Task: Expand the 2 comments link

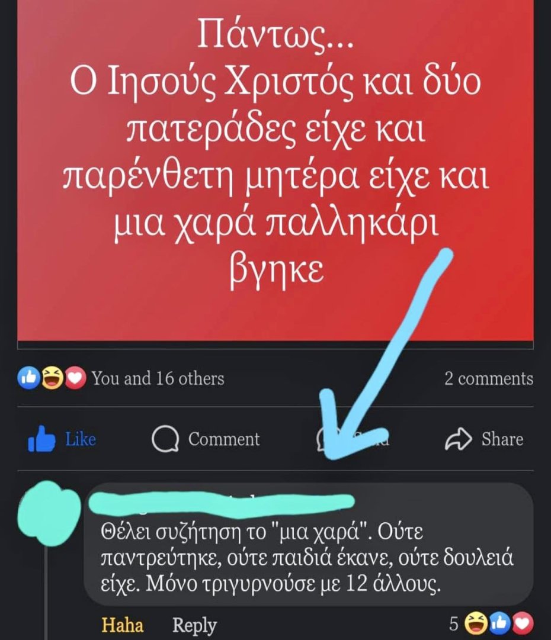Action: (x=489, y=378)
